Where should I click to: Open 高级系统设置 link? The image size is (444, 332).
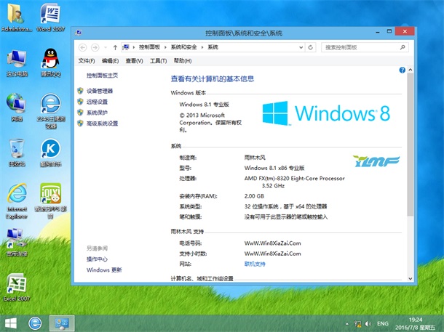pyautogui.click(x=102, y=124)
